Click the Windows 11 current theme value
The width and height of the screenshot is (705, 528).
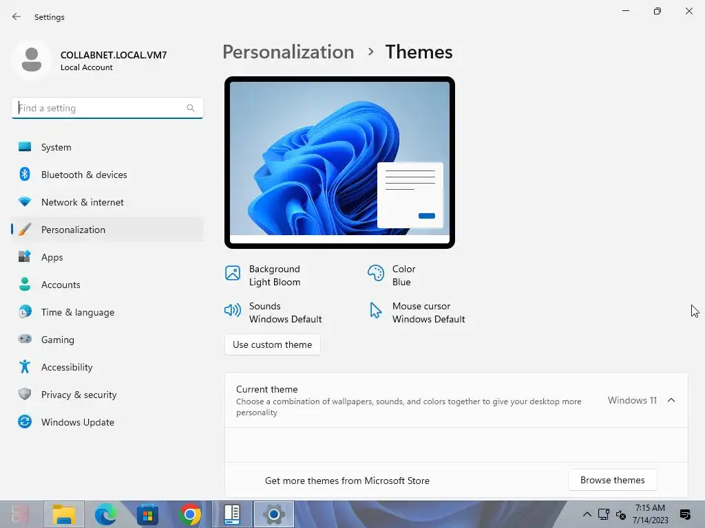(x=632, y=400)
